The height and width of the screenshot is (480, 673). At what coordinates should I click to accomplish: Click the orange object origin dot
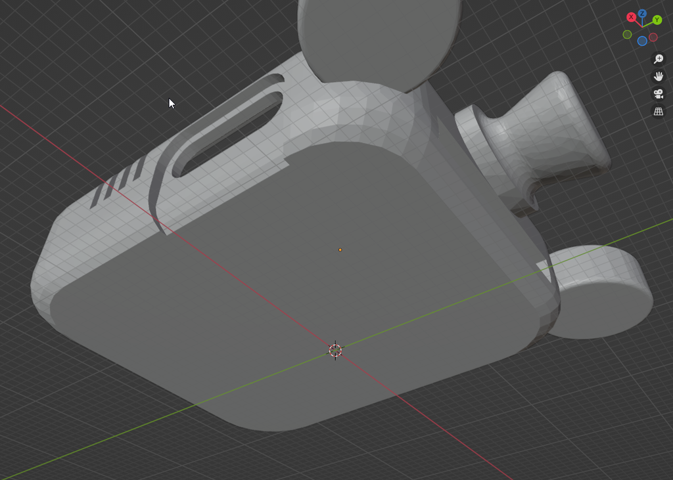[x=340, y=249]
